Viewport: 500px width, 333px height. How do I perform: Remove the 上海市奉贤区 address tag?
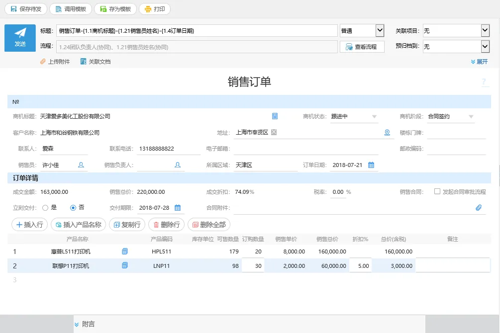[x=274, y=132]
